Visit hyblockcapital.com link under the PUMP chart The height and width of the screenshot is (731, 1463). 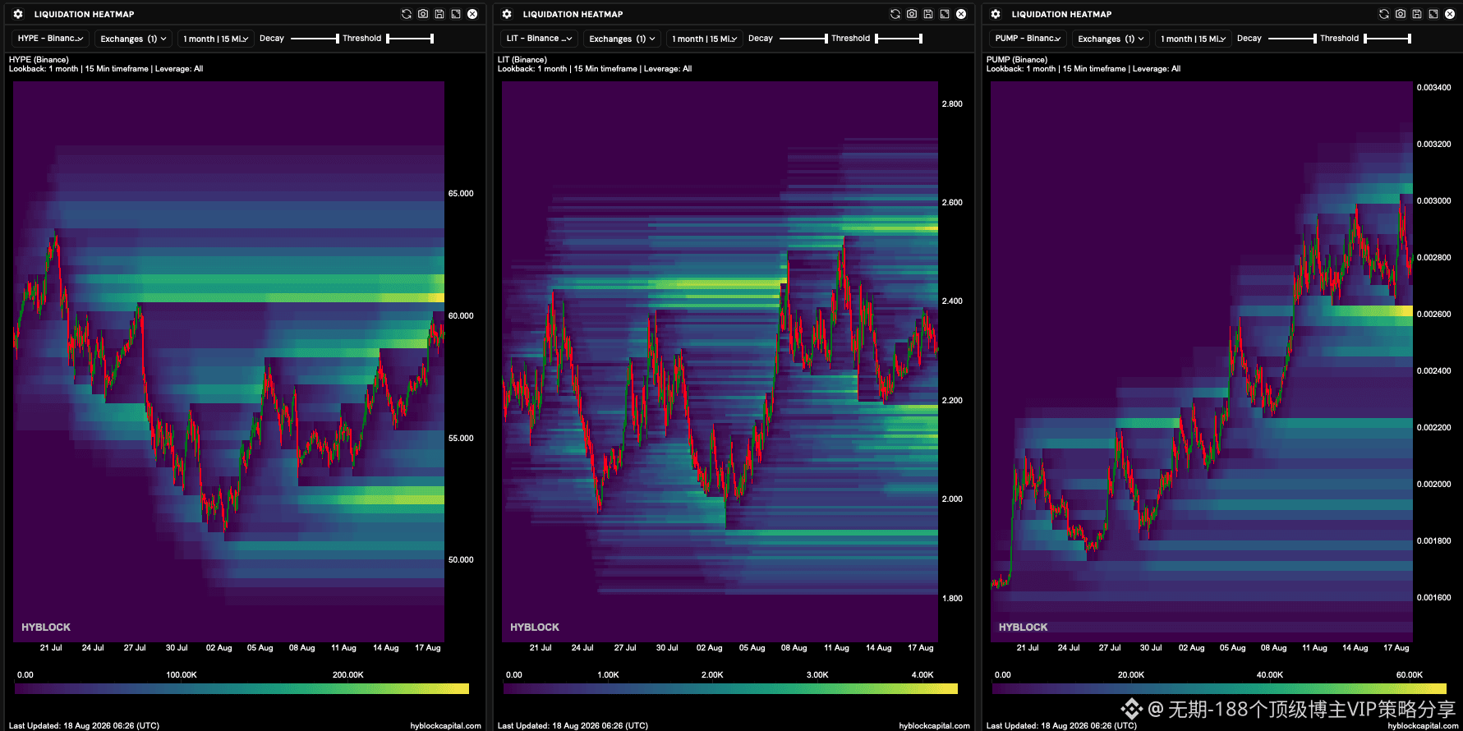[1424, 726]
